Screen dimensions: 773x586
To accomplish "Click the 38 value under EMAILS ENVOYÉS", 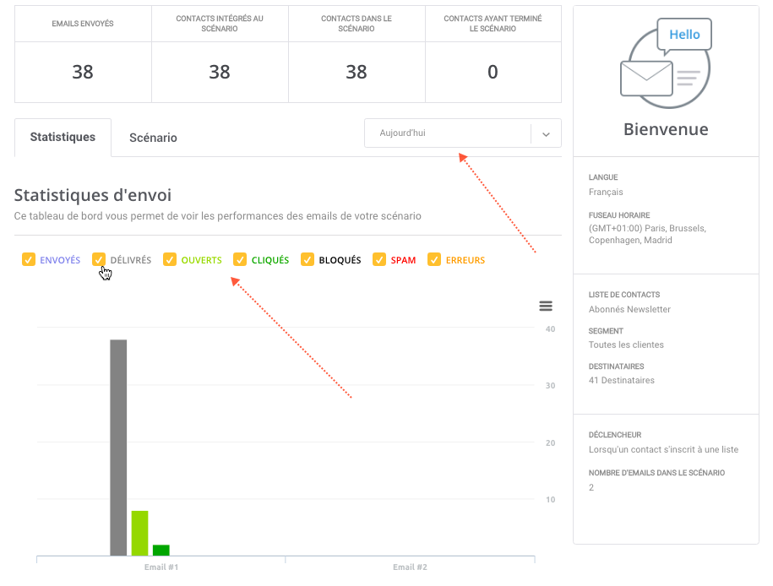I will [83, 72].
